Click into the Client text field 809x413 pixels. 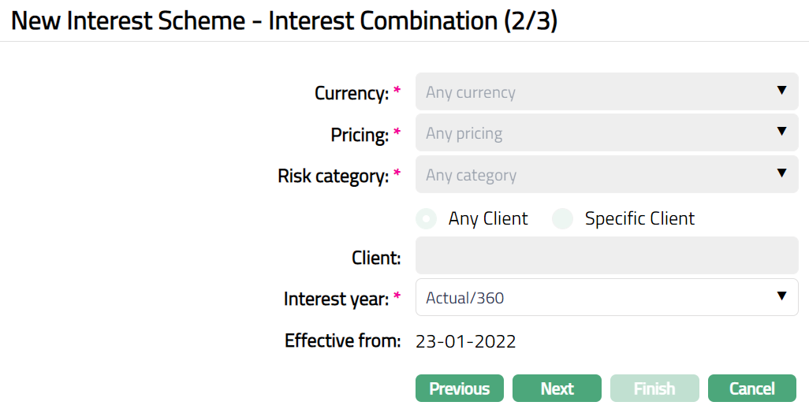(606, 255)
